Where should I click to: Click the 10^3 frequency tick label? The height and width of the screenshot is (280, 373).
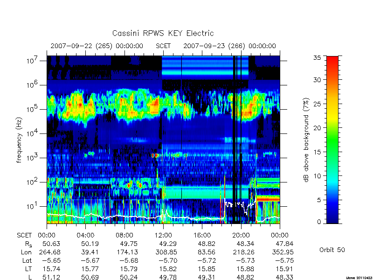tap(33, 158)
